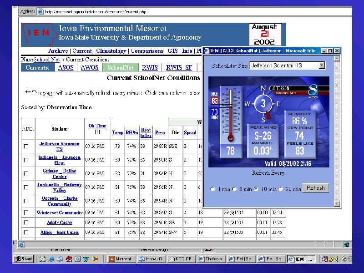
Task: Click the KCCI 8 logo in weather graphic
Action: coord(313,91)
